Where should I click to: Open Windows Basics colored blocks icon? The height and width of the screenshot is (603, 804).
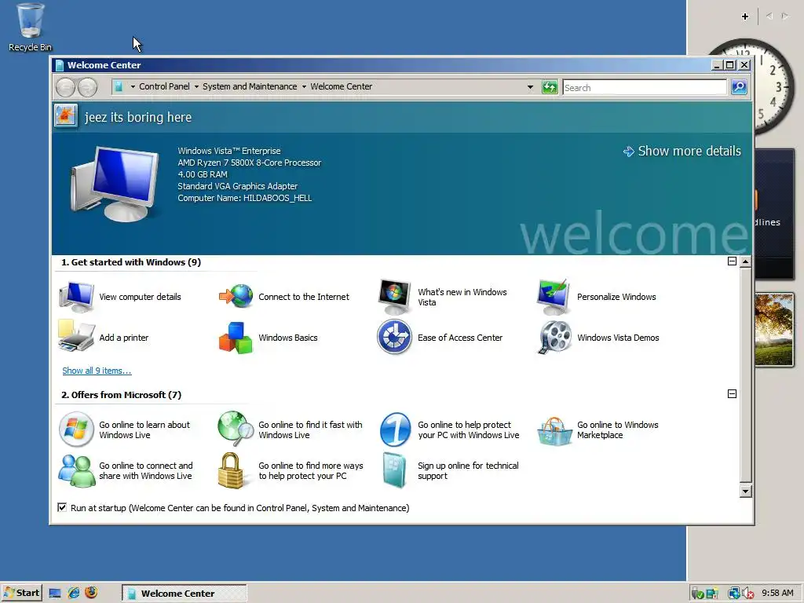pos(236,338)
